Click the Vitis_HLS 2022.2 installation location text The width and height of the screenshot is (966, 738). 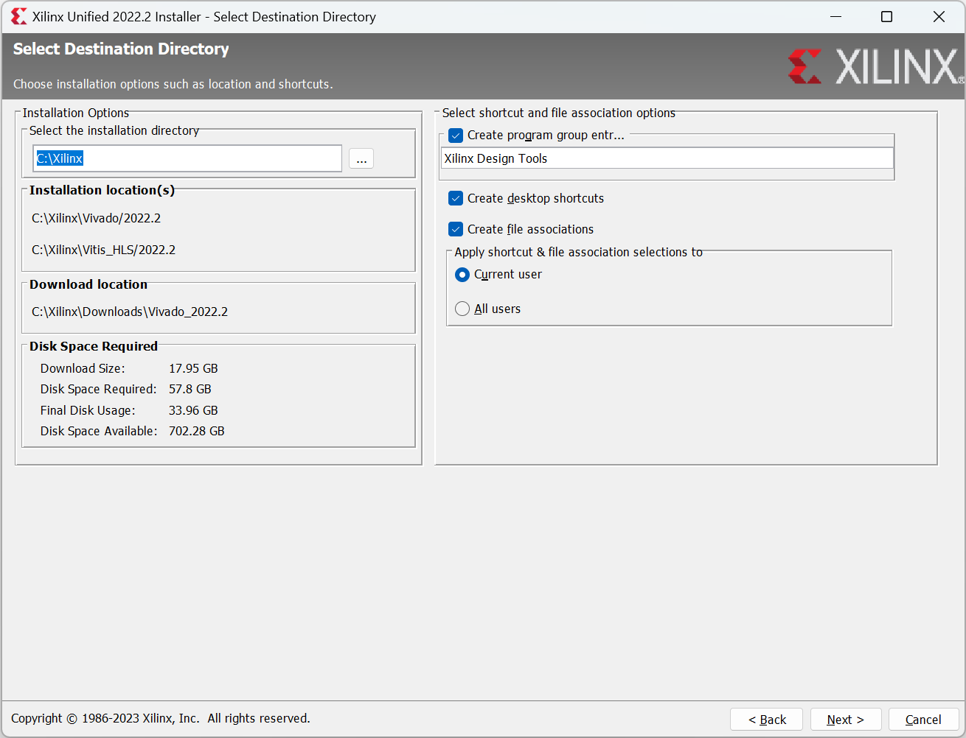tap(102, 249)
